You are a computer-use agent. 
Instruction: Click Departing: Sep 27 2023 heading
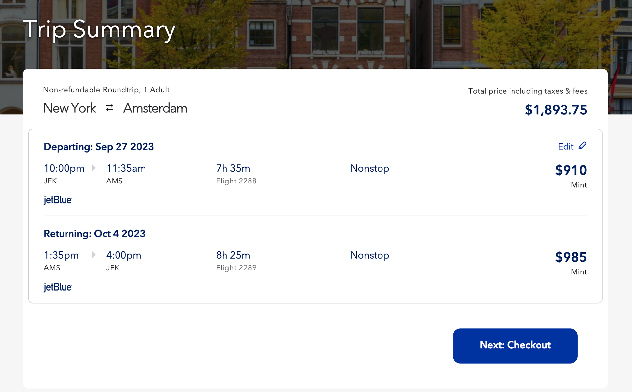[x=99, y=147]
